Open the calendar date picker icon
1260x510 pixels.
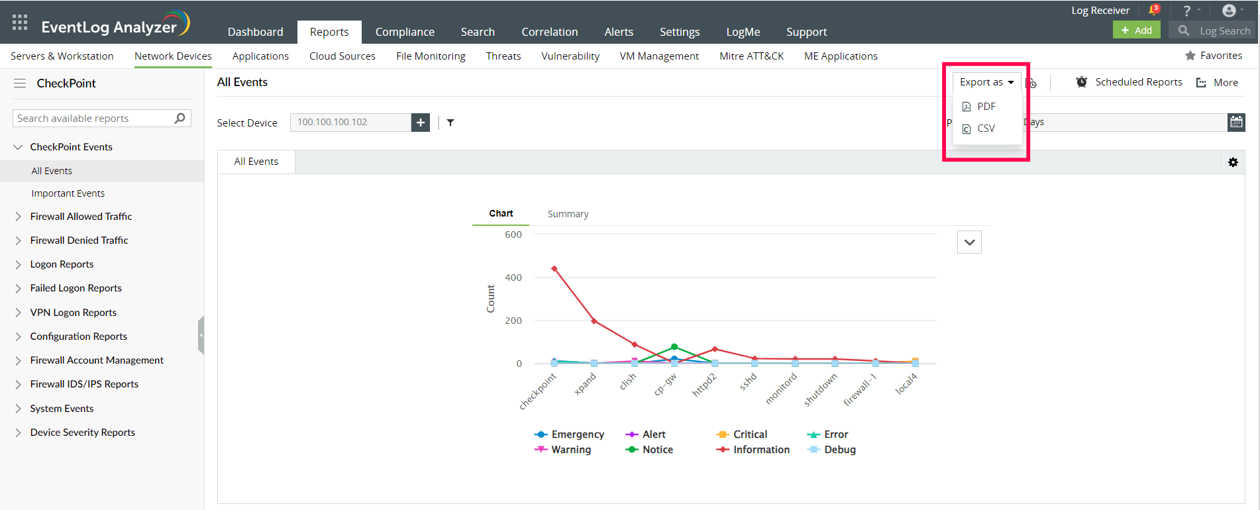coord(1236,122)
